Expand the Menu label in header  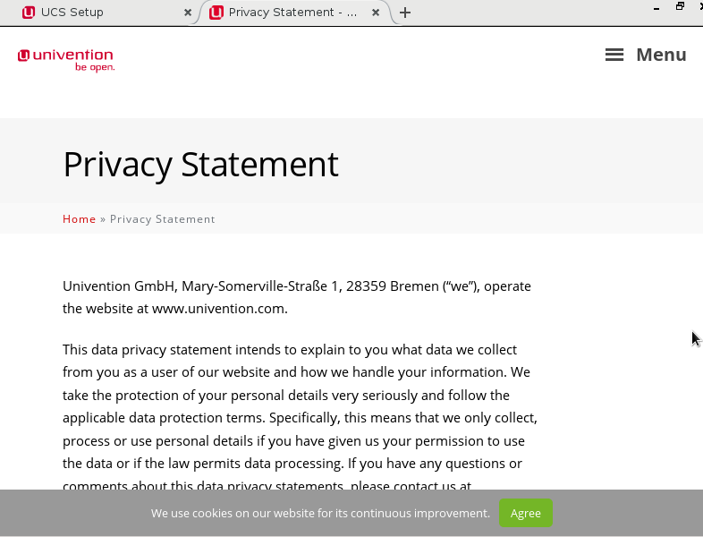click(x=661, y=55)
